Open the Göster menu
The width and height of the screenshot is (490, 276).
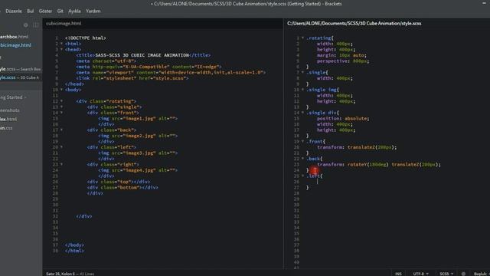tap(45, 11)
